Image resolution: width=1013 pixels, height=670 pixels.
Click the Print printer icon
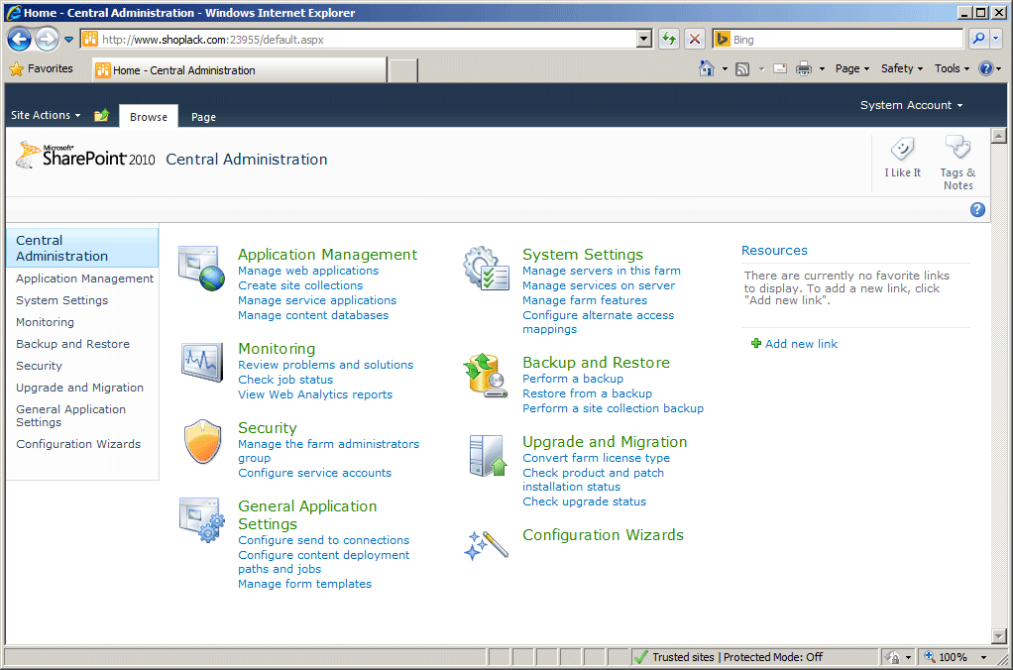[804, 68]
